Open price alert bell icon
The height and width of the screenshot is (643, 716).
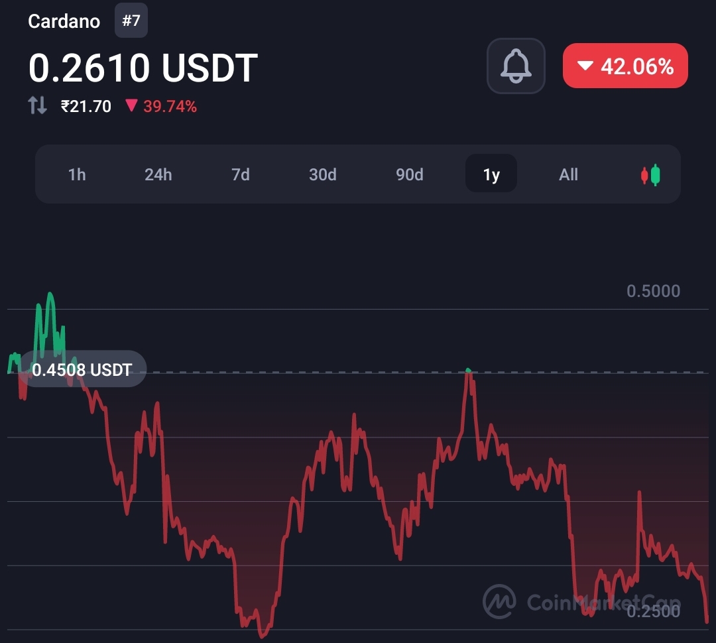point(516,66)
